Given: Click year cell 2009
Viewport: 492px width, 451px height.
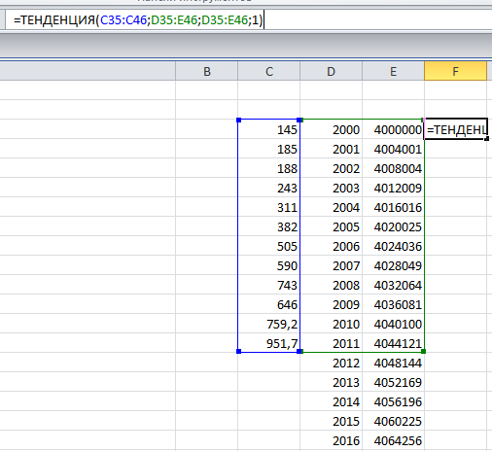Looking at the screenshot, I should (x=331, y=304).
